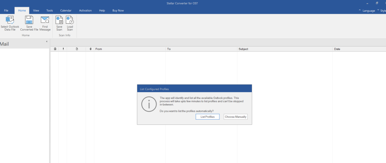Screen dimensions: 386x163
Task: Sort by the item type document column
Action: click(x=77, y=49)
